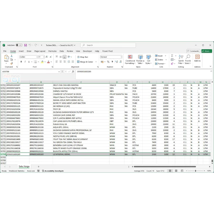Toggle Wrap Text for the cells

(x=83, y=57)
